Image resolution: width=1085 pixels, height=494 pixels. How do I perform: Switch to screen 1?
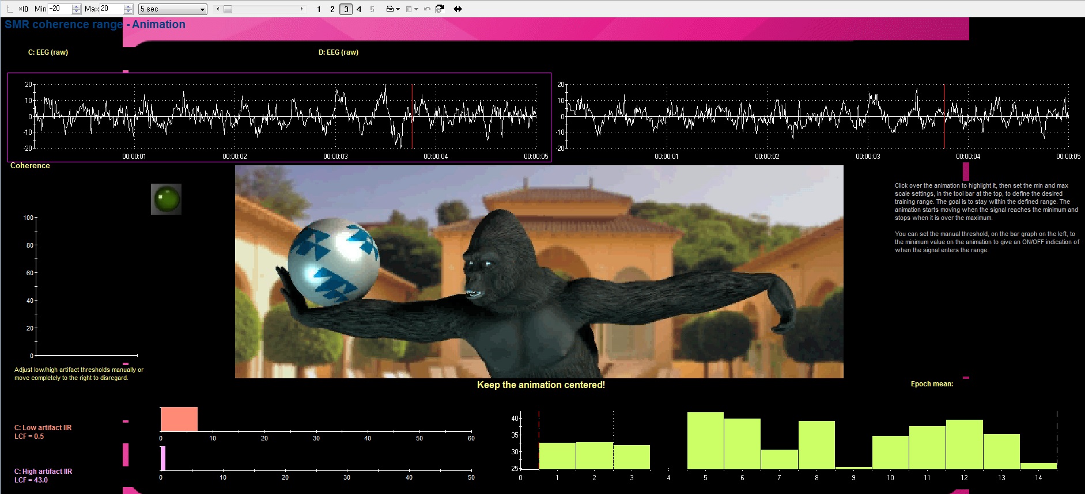tap(319, 9)
